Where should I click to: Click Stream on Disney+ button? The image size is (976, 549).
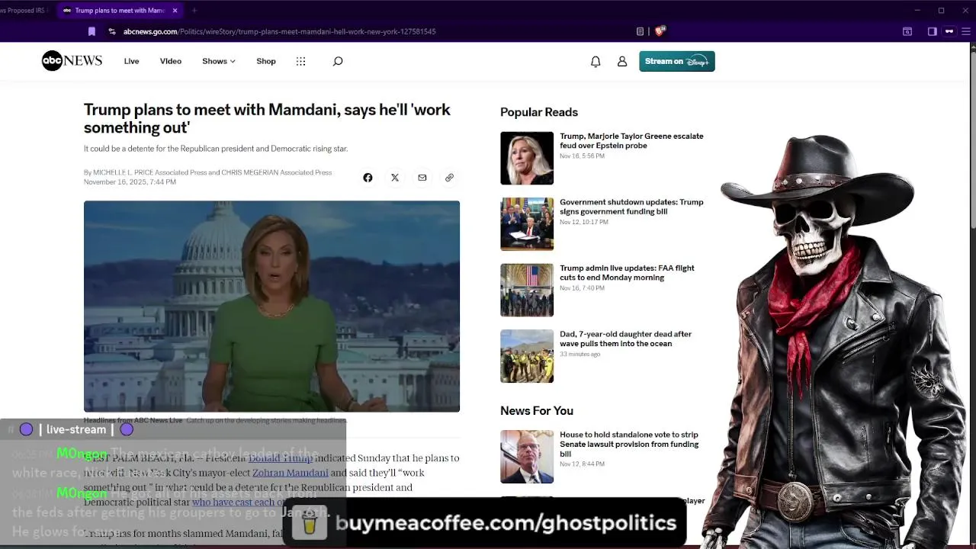point(677,61)
